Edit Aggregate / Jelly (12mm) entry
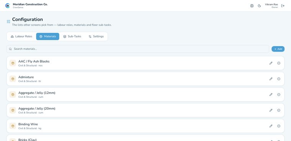The width and height of the screenshot is (291, 141). point(271,95)
